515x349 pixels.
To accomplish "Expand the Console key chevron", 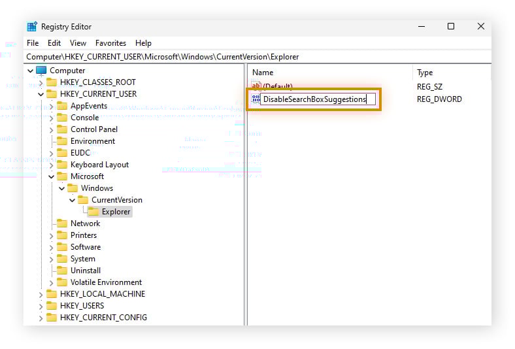I will pyautogui.click(x=51, y=118).
